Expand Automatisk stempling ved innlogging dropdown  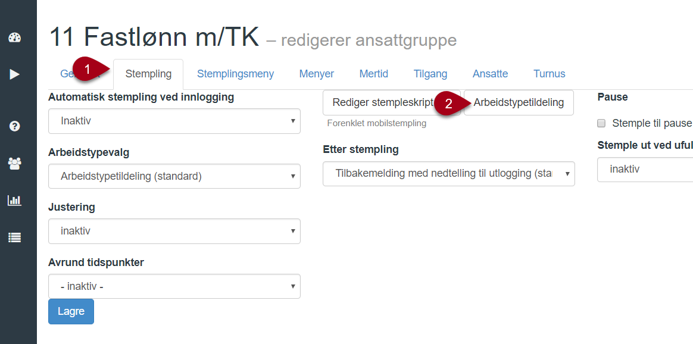pos(174,121)
